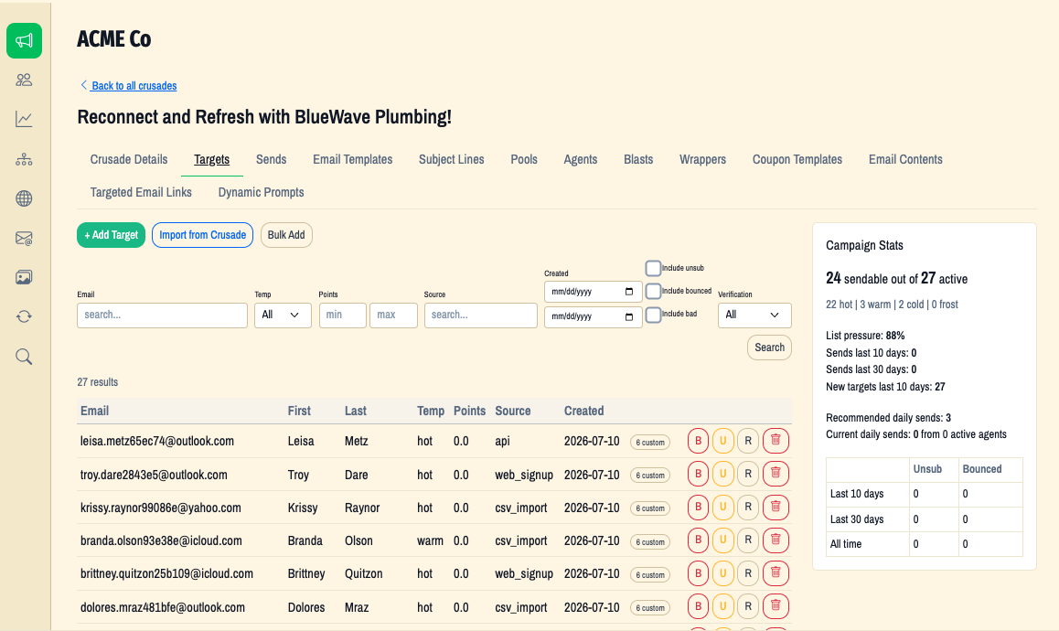Open the megaphone crusades sidebar icon
Screen dimensions: 1059x631
click(x=25, y=40)
